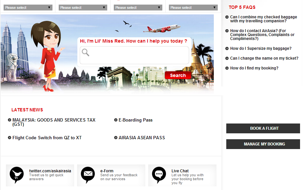Image resolution: width=303 pixels, height=190 pixels.
Task: Open 'How do I find my booking?' FAQ
Action: pos(254,68)
